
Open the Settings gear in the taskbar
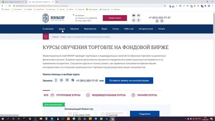[x=30, y=119]
